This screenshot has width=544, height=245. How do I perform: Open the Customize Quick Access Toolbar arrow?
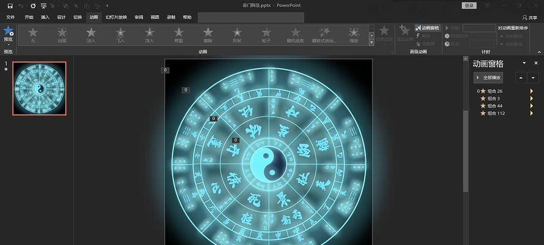pos(107,6)
